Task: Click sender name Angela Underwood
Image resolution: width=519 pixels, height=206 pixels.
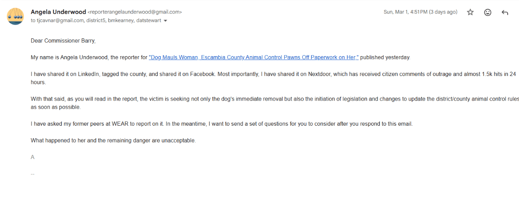Action: point(58,12)
